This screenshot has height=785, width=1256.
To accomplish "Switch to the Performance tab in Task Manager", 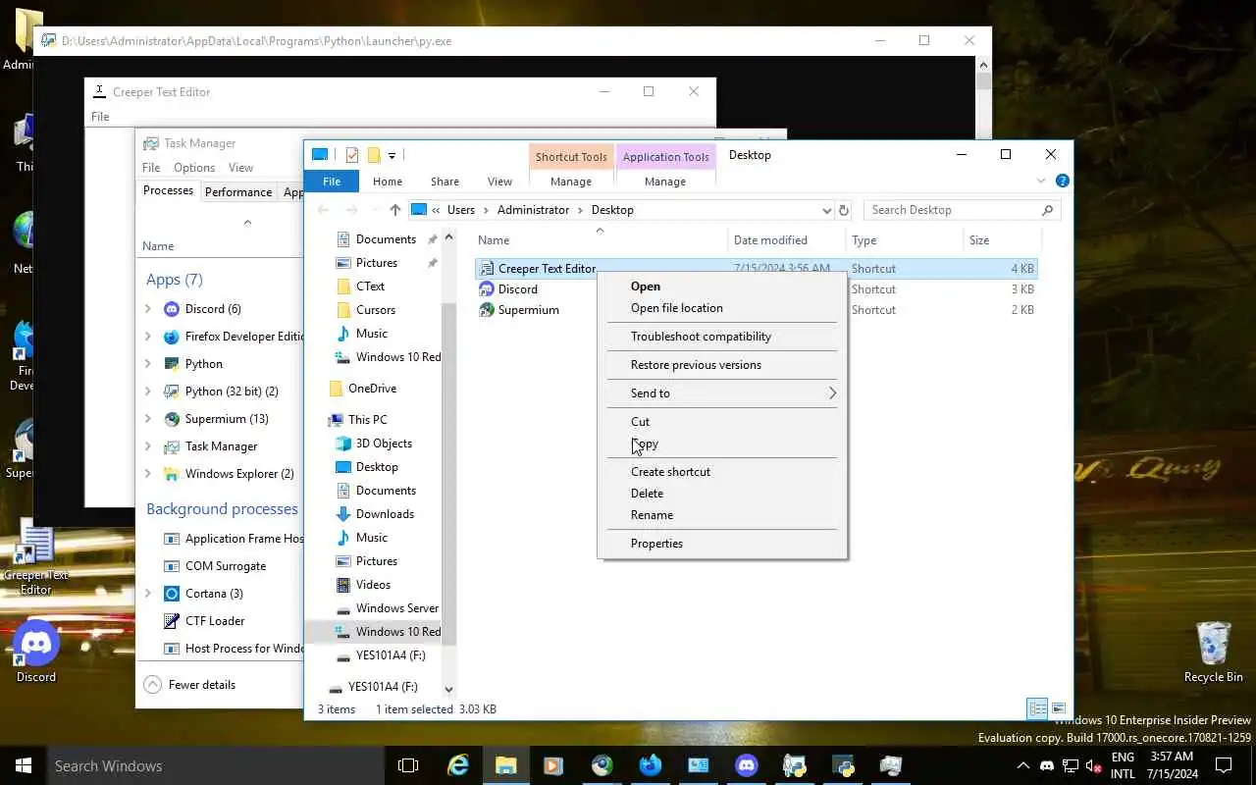I will pos(237,192).
